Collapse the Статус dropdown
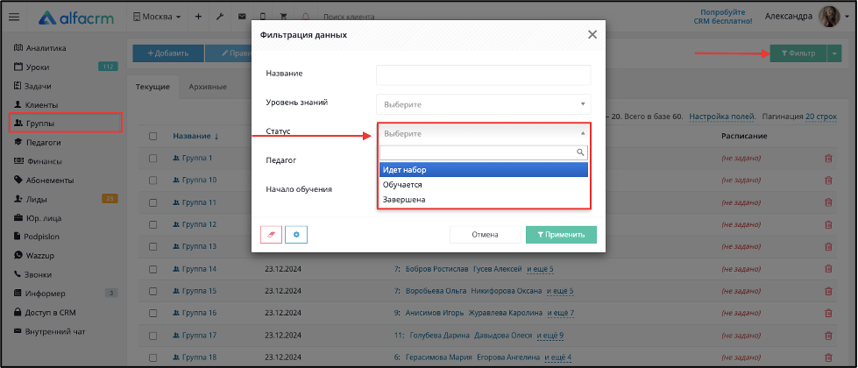Screen dimensions: 858x368 tap(483, 133)
